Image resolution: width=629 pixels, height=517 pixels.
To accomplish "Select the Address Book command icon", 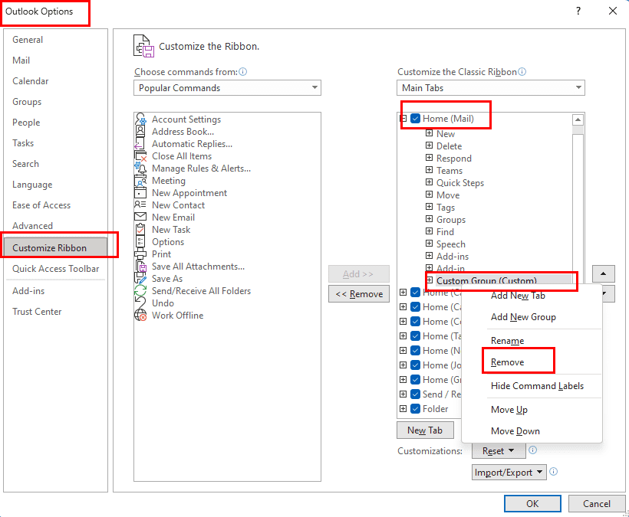I will (140, 131).
